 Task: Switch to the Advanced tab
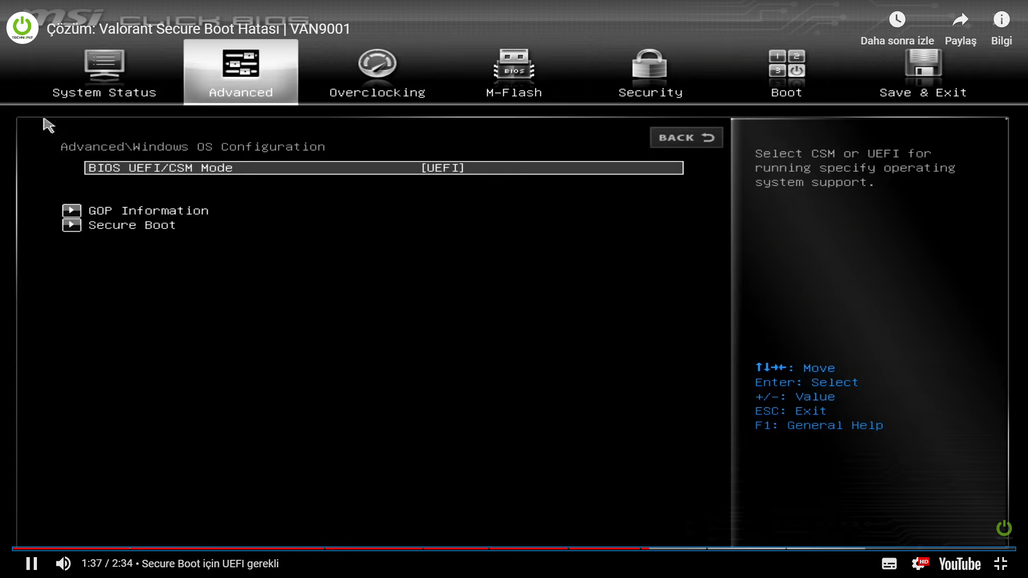[240, 72]
